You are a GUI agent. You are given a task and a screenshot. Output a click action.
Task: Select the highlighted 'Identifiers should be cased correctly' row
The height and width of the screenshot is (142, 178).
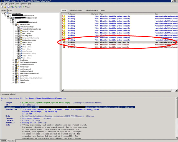coord(119,42)
